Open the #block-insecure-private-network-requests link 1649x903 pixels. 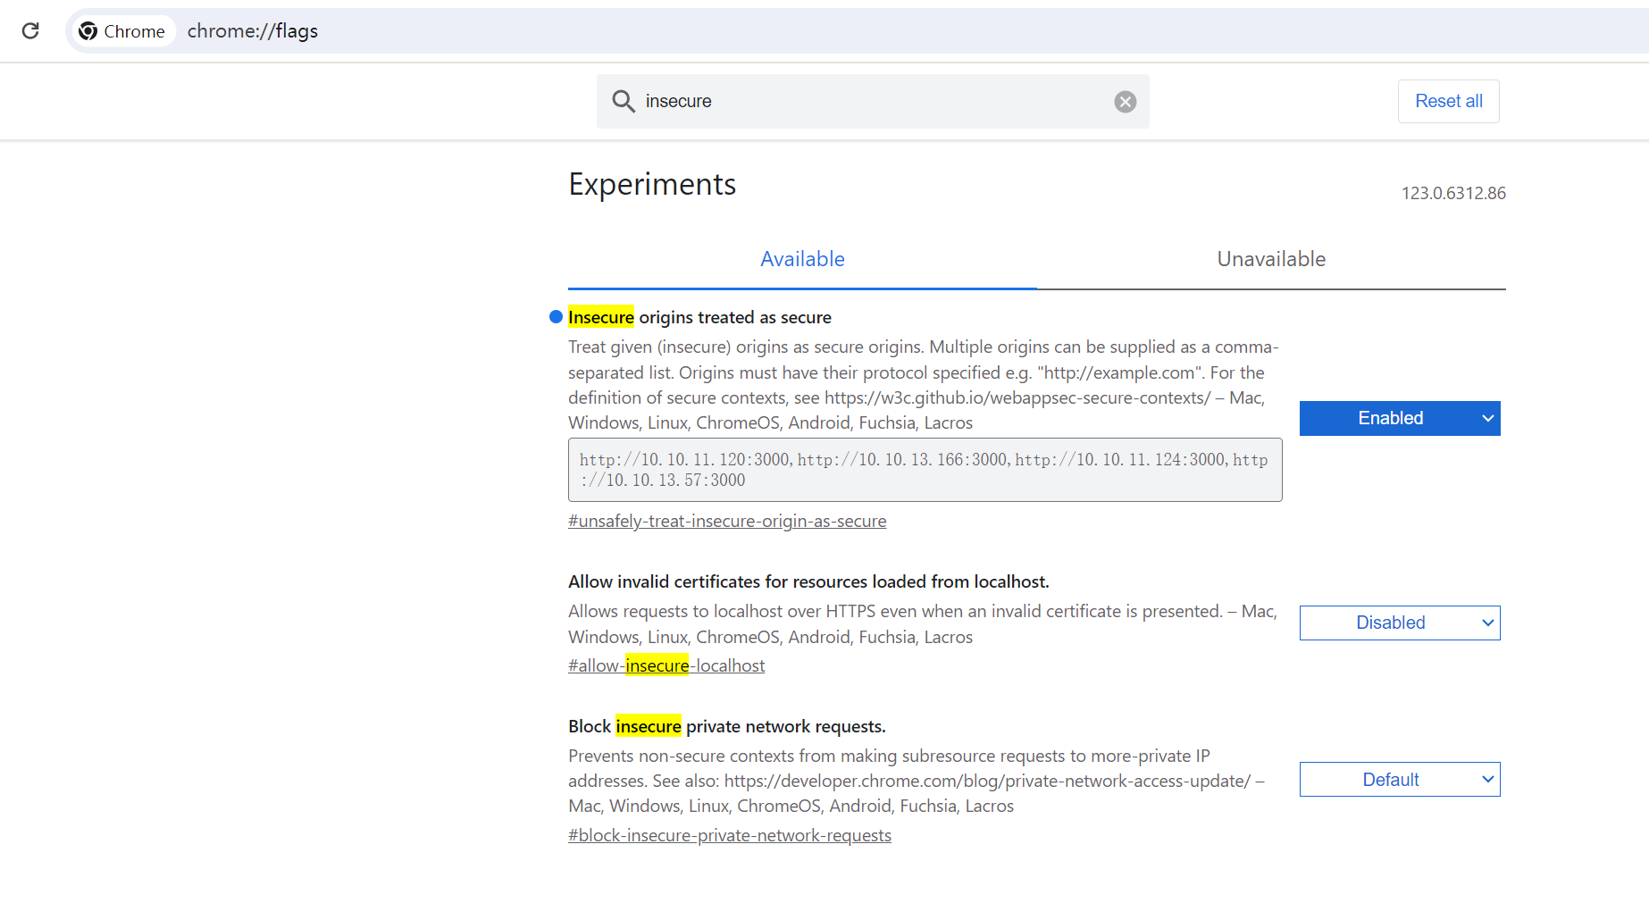coord(730,835)
